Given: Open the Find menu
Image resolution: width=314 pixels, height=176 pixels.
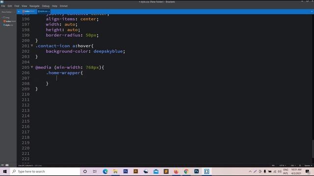Looking at the screenshot, I should (x=17, y=6).
